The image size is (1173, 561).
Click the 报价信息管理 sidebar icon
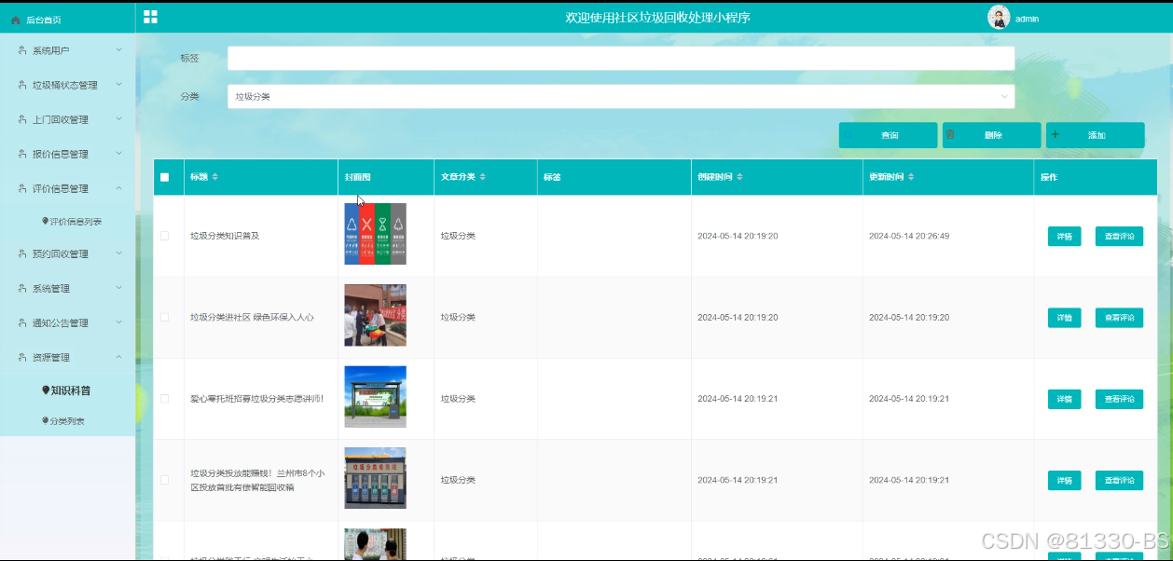coord(22,154)
